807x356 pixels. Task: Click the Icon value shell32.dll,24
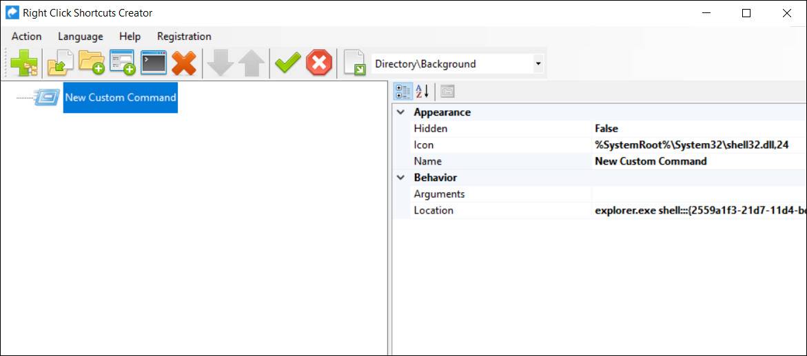[692, 145]
